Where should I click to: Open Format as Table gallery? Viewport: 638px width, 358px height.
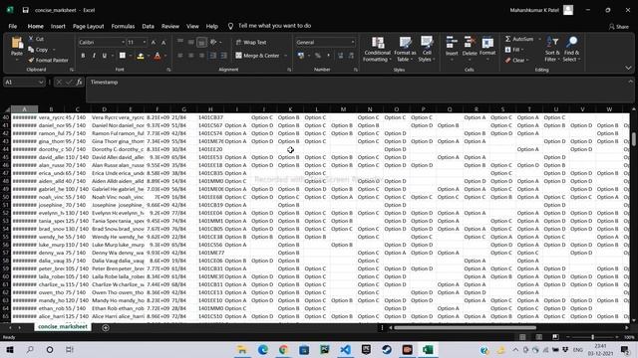(405, 49)
